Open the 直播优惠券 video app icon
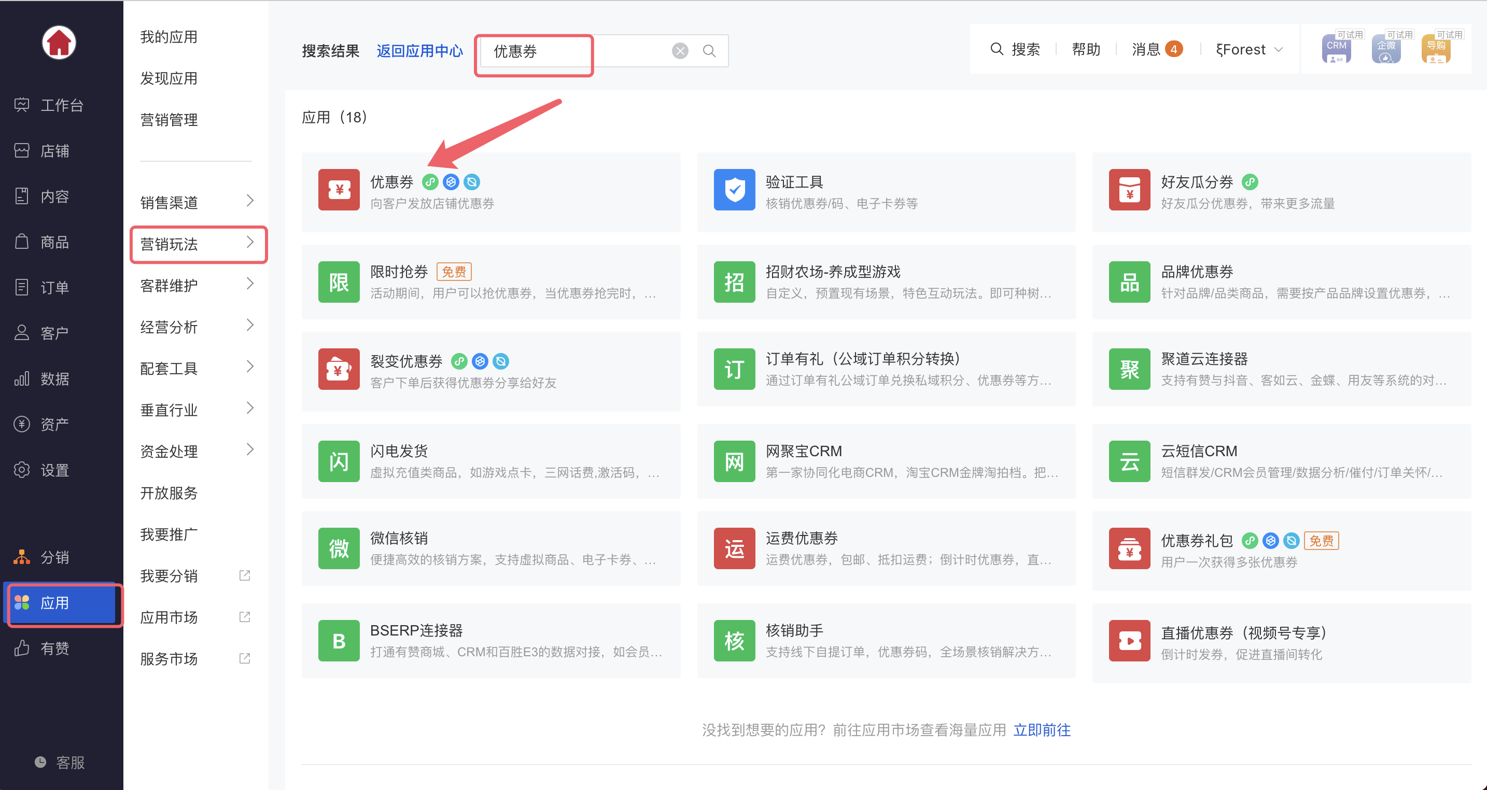Screen dimensions: 1487x790 pyautogui.click(x=1130, y=641)
